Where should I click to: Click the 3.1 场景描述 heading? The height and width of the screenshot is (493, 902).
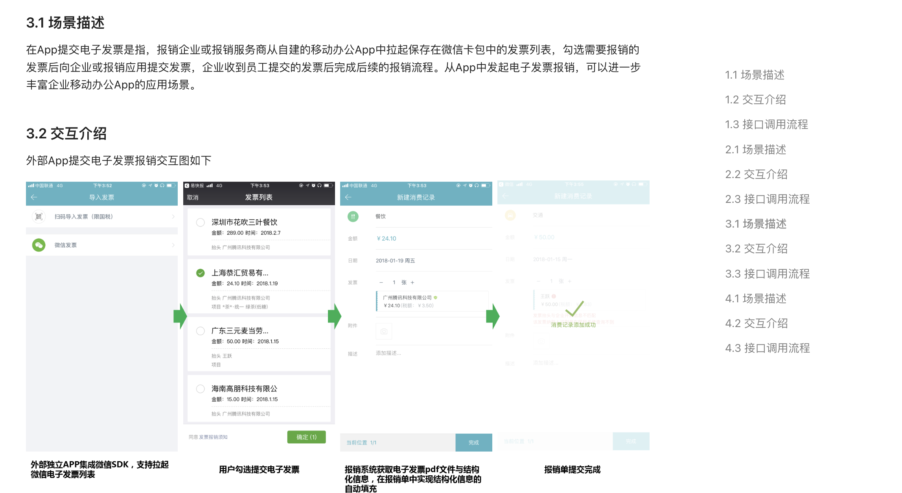click(65, 22)
